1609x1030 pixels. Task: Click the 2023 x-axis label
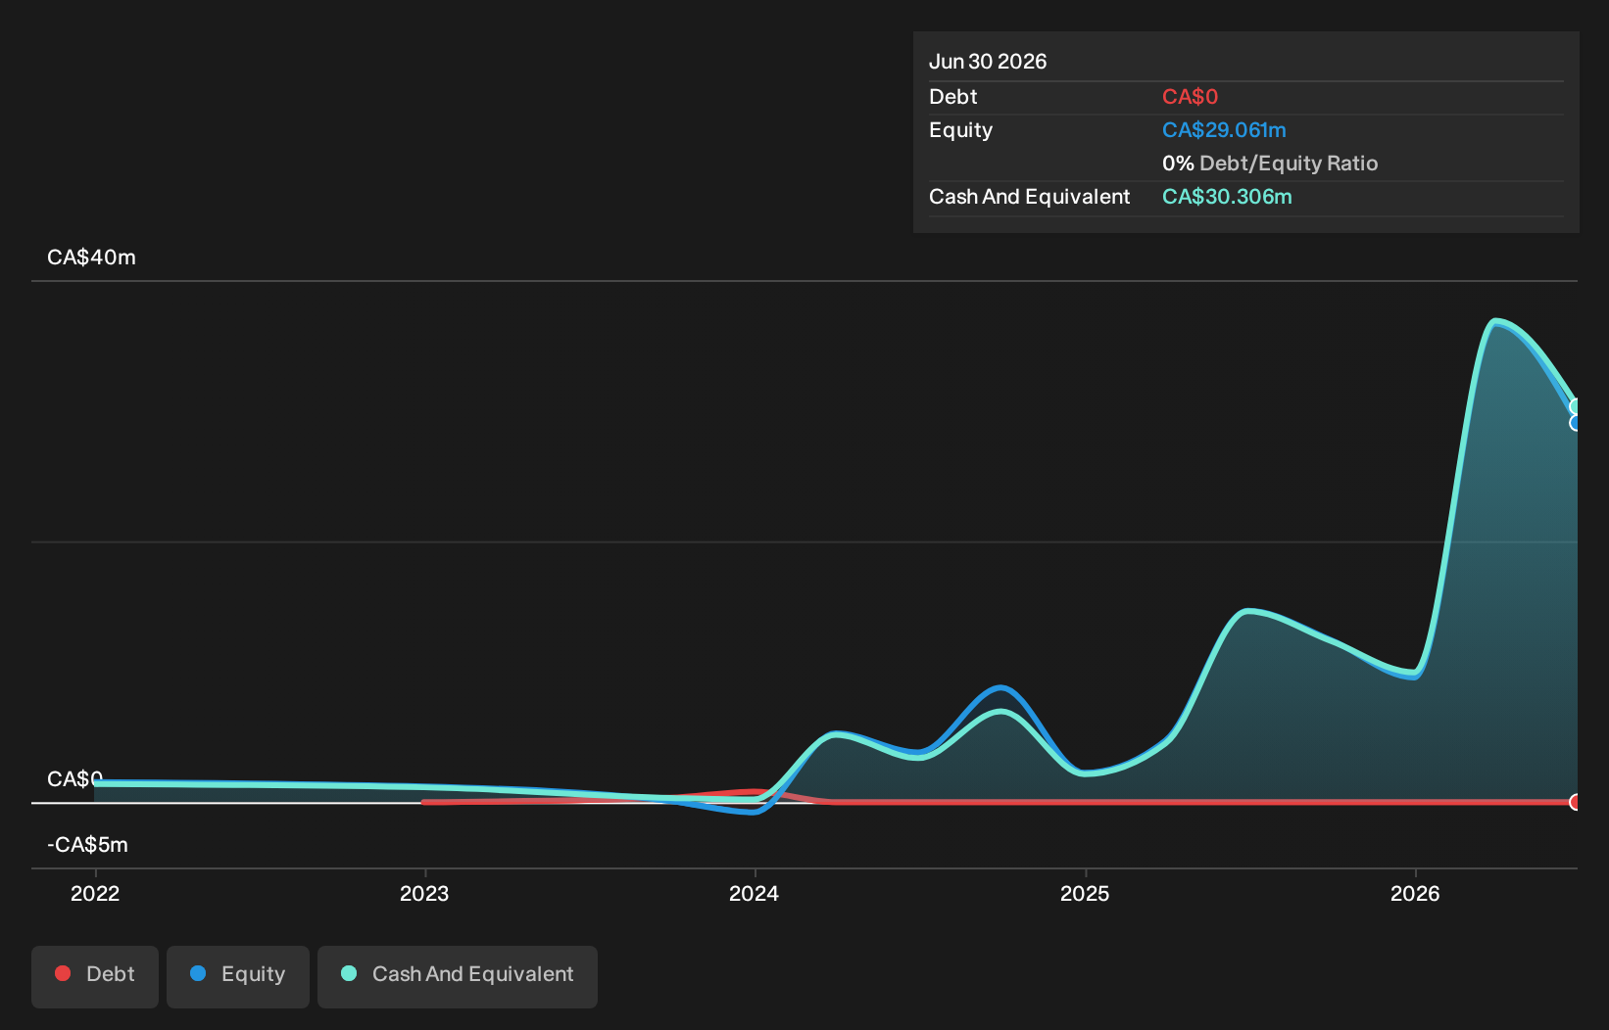424,893
